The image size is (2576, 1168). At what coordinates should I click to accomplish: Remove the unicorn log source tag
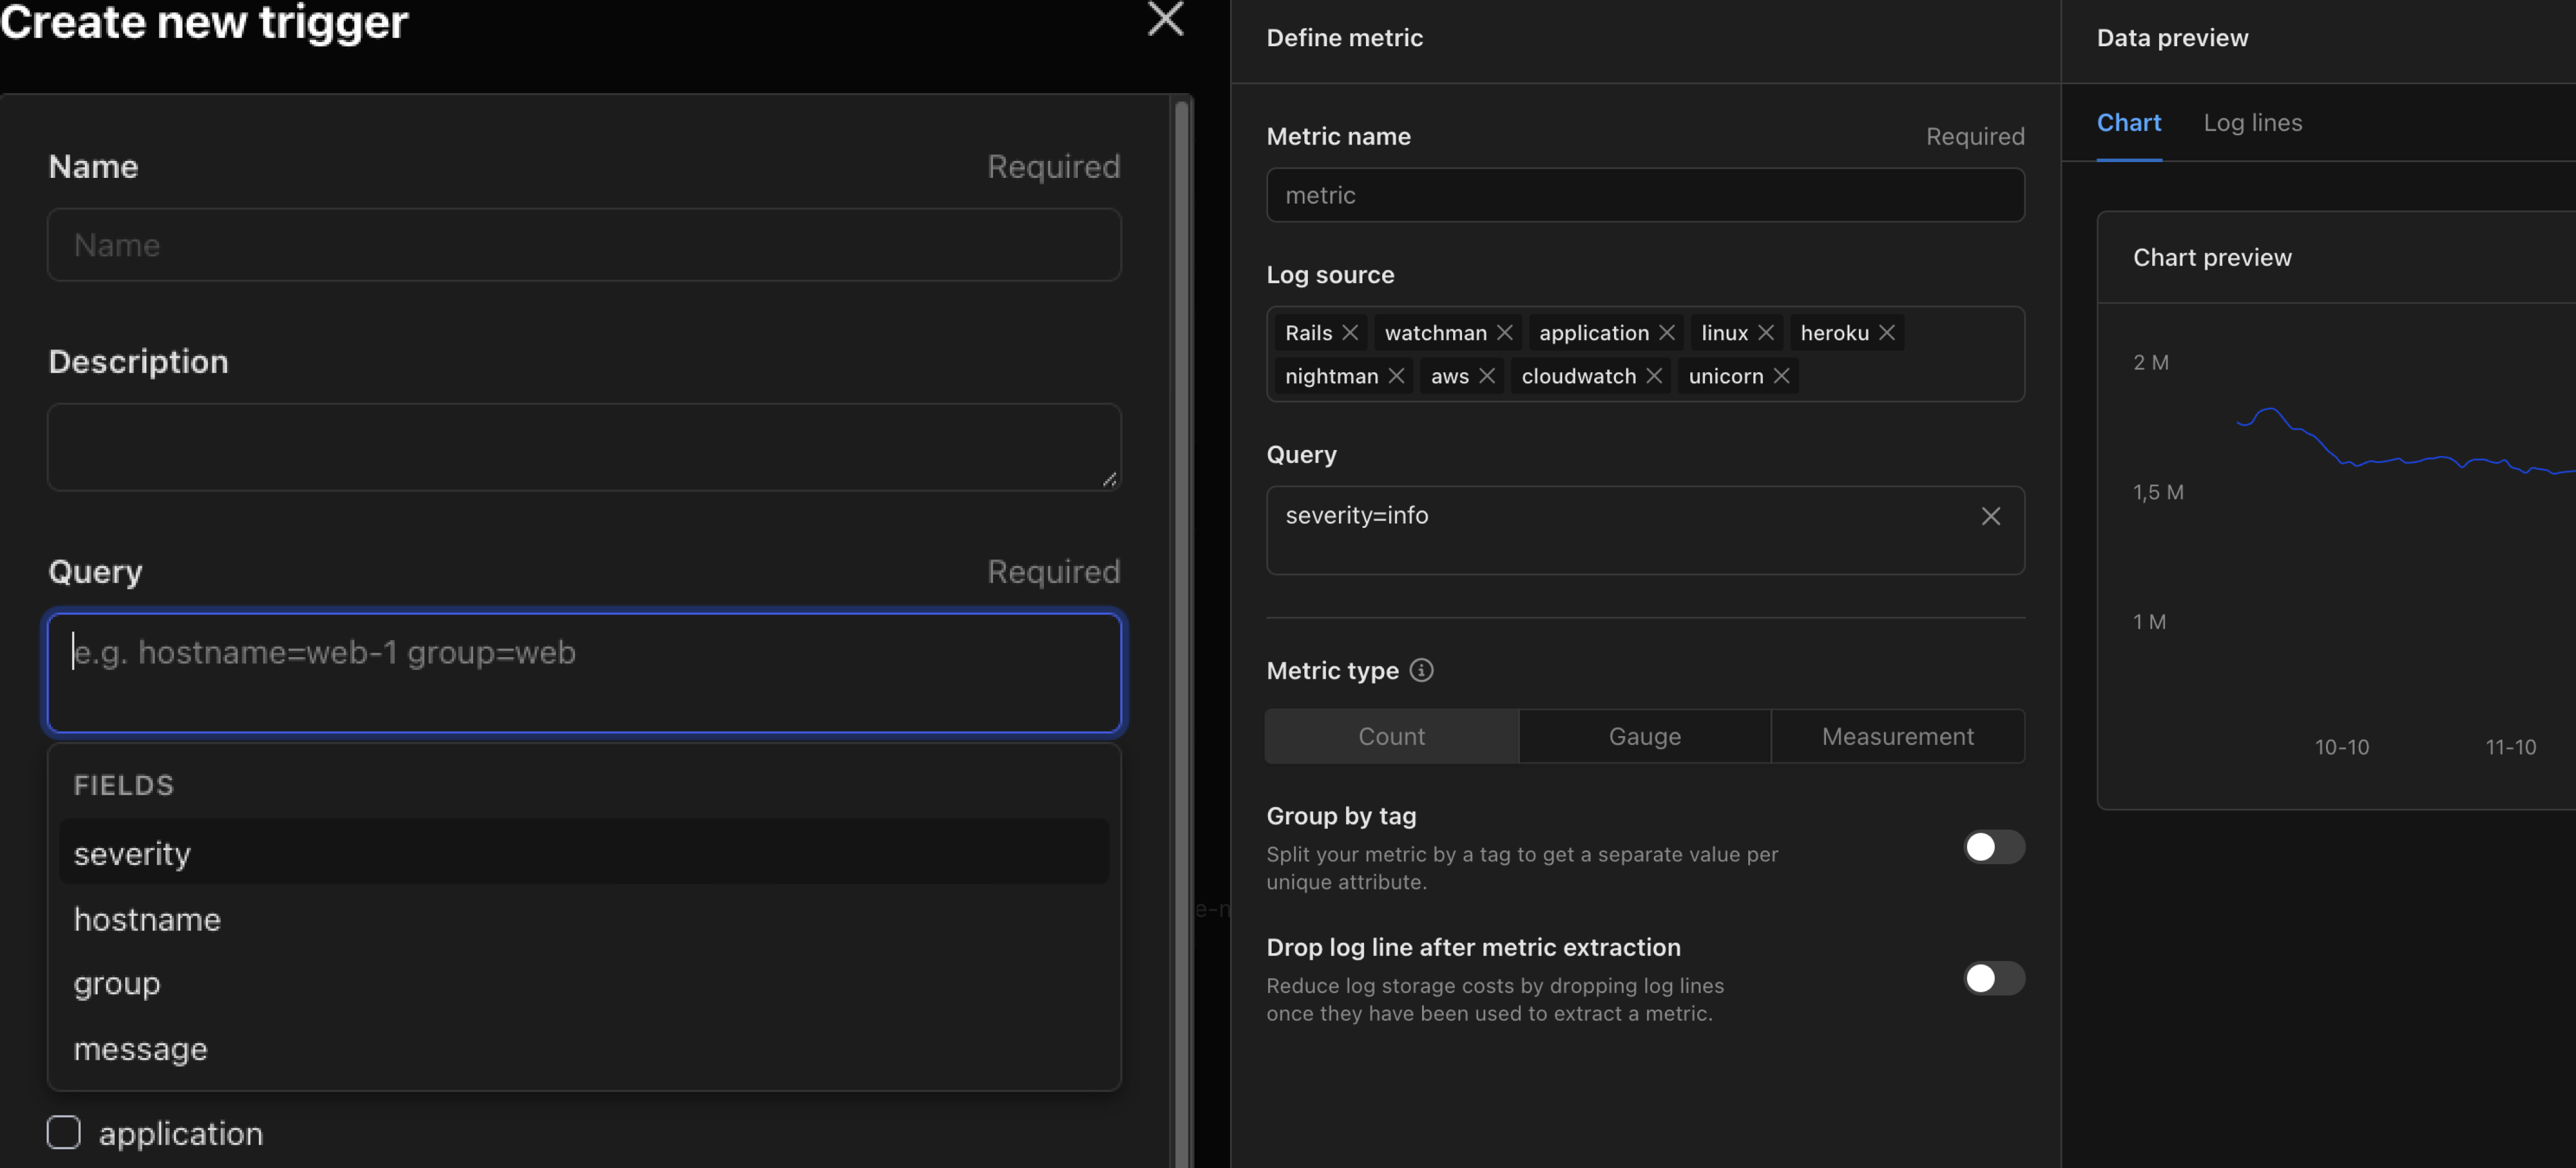(x=1782, y=376)
